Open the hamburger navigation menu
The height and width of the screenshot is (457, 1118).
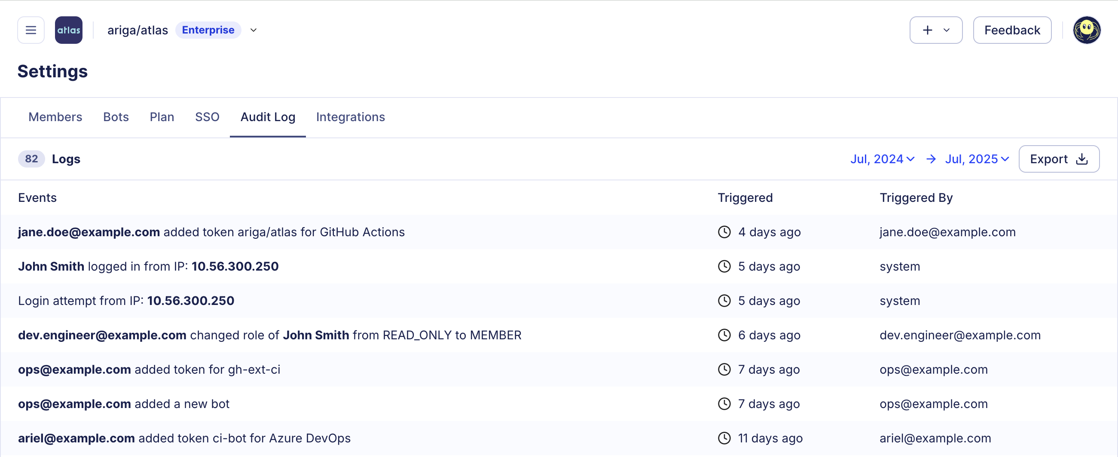click(x=31, y=30)
